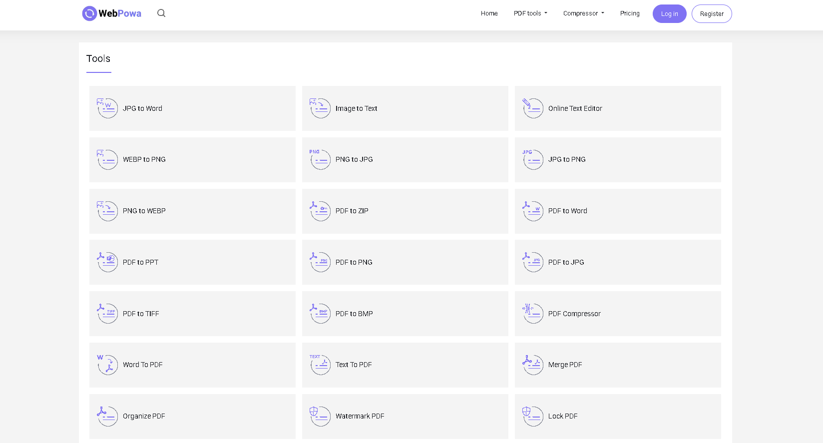Click the search magnifier icon in header
Screen dimensions: 823x443
[161, 13]
